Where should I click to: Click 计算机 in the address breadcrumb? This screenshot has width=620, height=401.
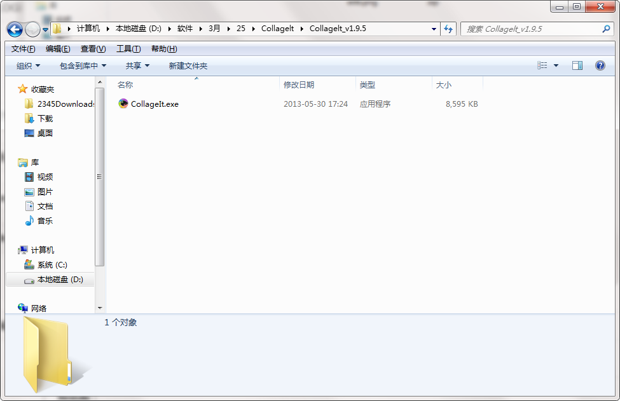pyautogui.click(x=88, y=29)
